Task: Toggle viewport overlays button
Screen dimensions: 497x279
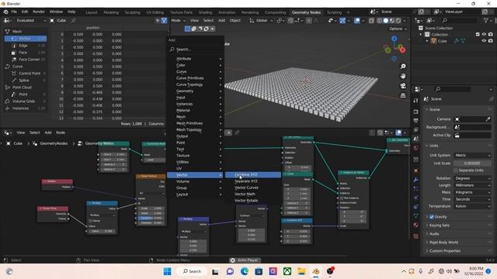Action: point(357,21)
